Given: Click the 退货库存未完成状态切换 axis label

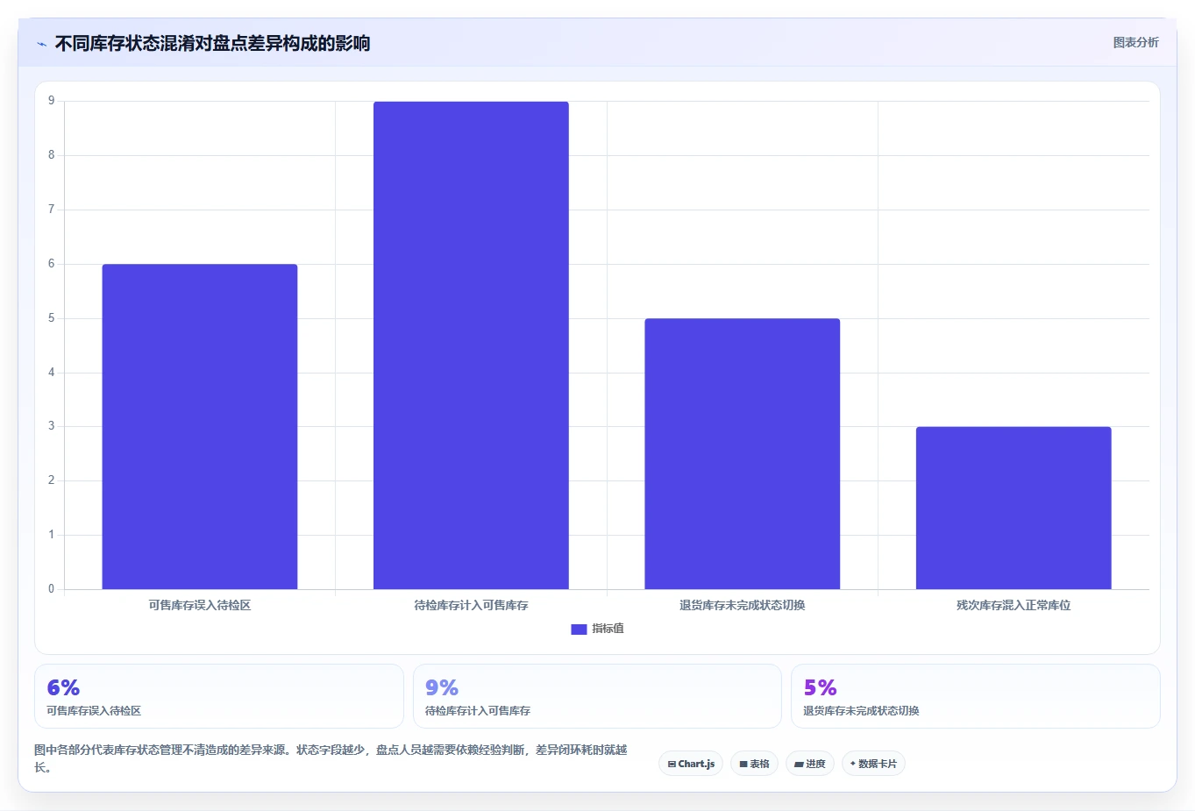Looking at the screenshot, I should pyautogui.click(x=743, y=605).
